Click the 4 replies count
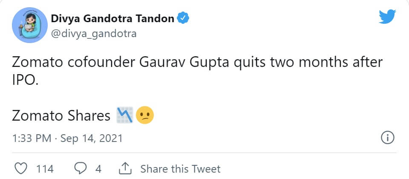 click(98, 169)
